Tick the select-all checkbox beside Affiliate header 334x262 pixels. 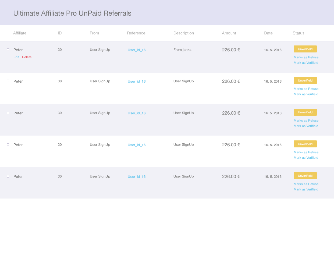pyautogui.click(x=8, y=33)
